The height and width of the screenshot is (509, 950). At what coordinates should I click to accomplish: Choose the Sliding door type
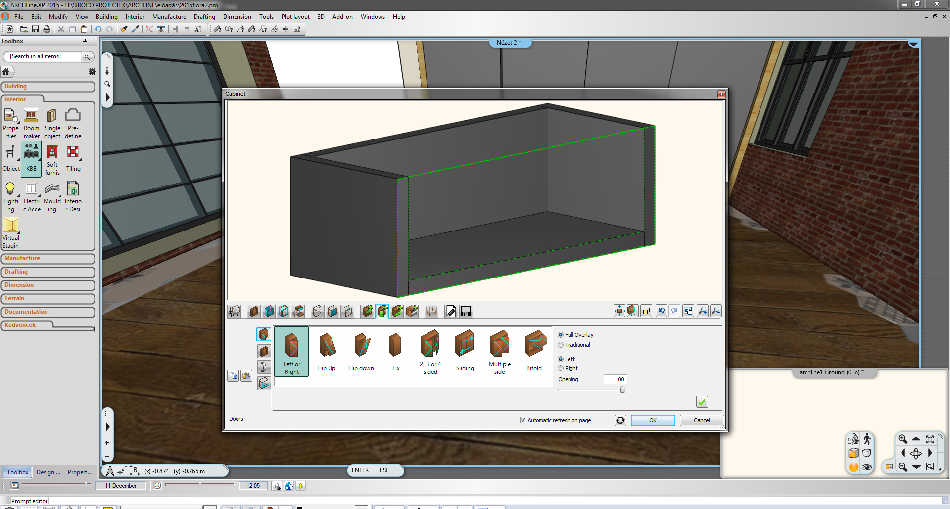(465, 351)
